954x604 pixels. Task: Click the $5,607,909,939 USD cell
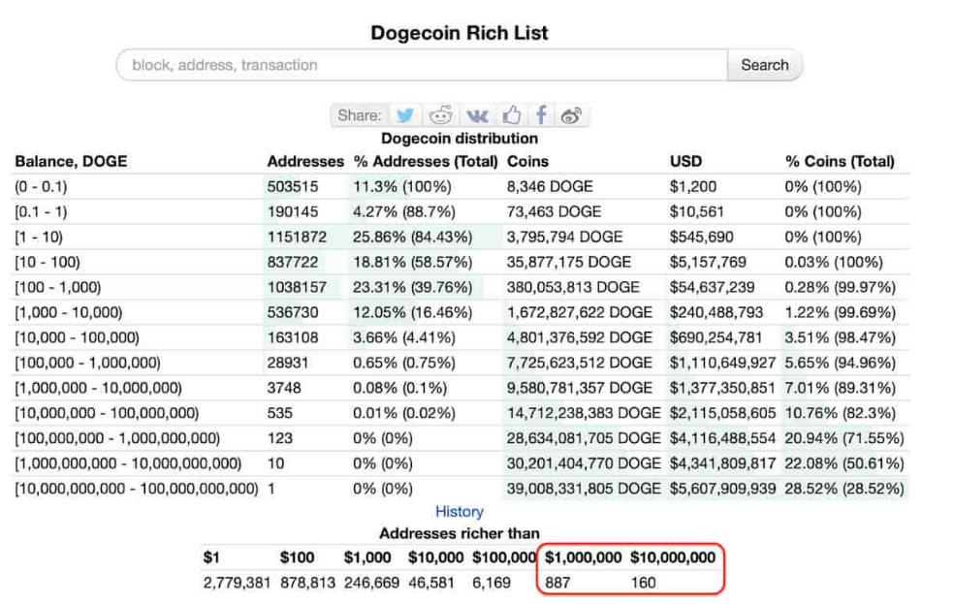pos(723,489)
